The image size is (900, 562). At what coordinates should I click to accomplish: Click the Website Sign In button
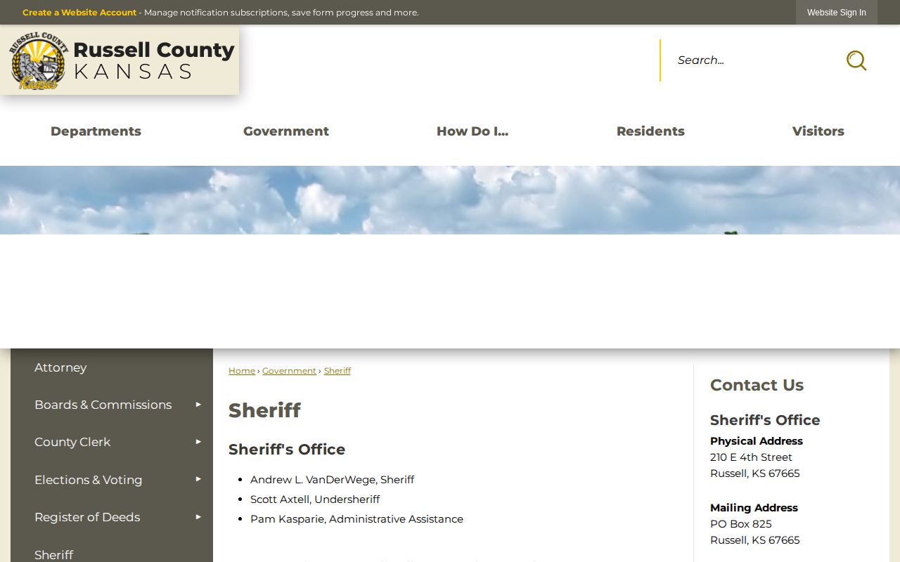(837, 13)
